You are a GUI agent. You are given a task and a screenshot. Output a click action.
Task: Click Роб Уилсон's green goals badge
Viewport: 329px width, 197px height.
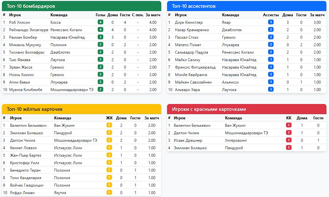tap(100, 22)
